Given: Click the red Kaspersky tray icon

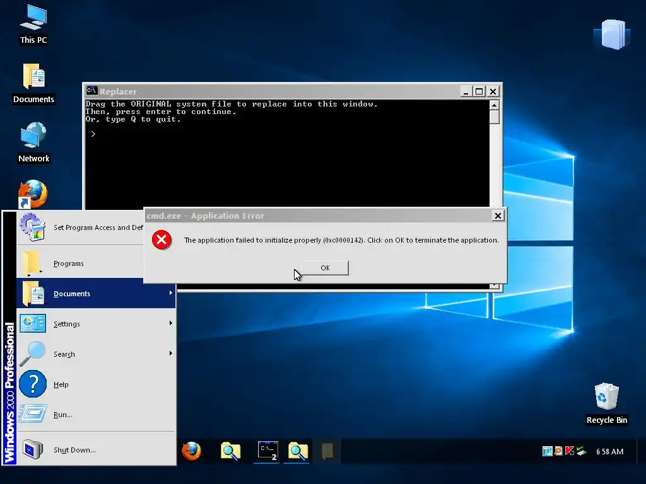Looking at the screenshot, I should 570,451.
